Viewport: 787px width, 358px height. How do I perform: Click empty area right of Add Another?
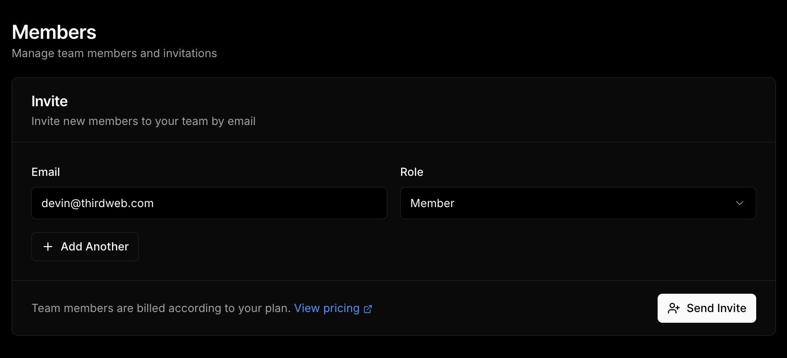tap(402, 246)
